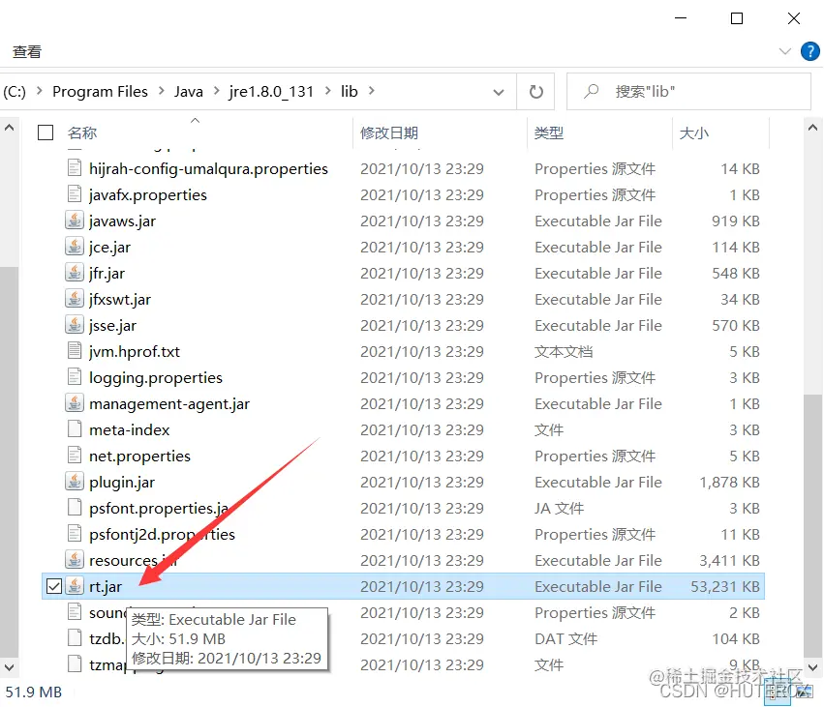
Task: Click the JA 文件 type cell
Action: pyautogui.click(x=559, y=508)
